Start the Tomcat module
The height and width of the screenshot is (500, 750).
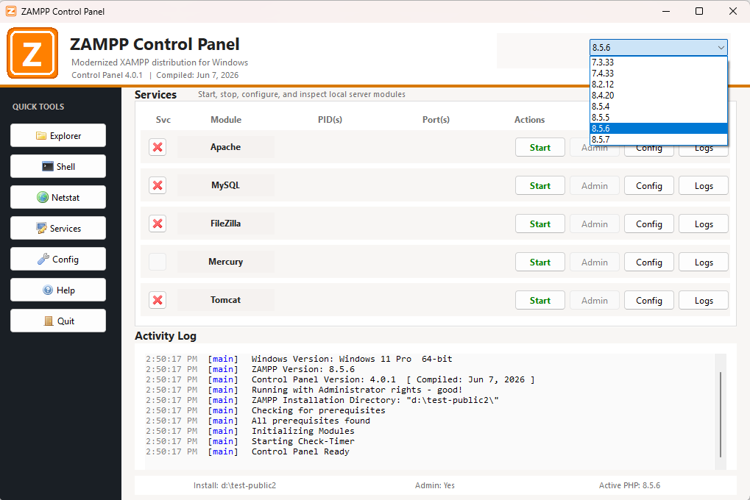[540, 300]
